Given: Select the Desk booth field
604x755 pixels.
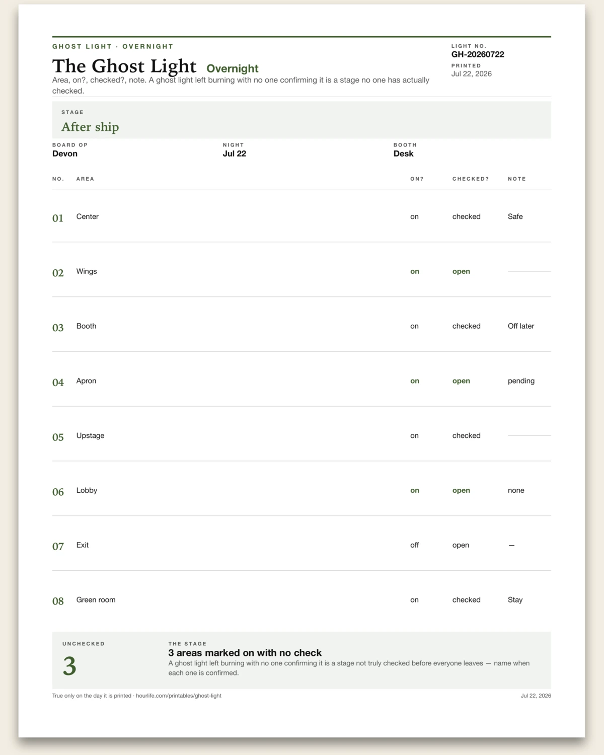Looking at the screenshot, I should click(403, 154).
